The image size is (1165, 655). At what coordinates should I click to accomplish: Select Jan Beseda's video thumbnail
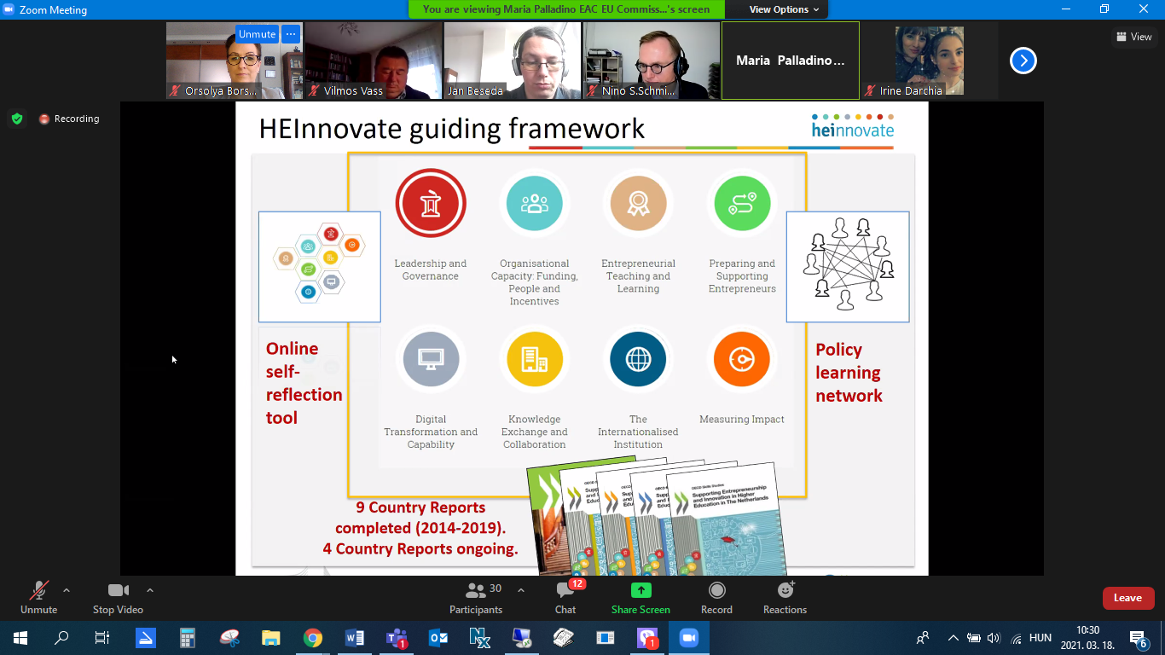(x=512, y=61)
